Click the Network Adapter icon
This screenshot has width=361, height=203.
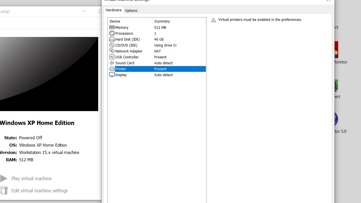coord(112,51)
